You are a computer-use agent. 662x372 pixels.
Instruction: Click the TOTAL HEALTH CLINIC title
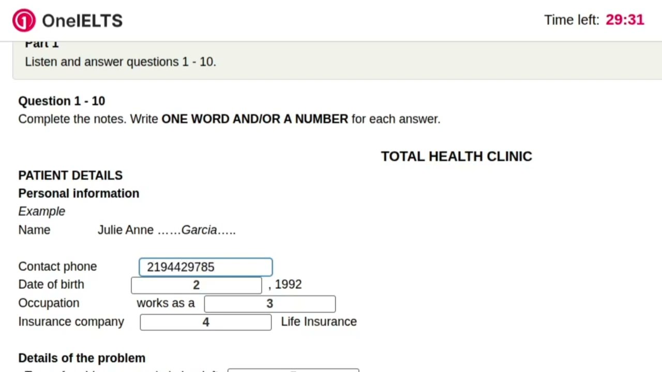457,157
